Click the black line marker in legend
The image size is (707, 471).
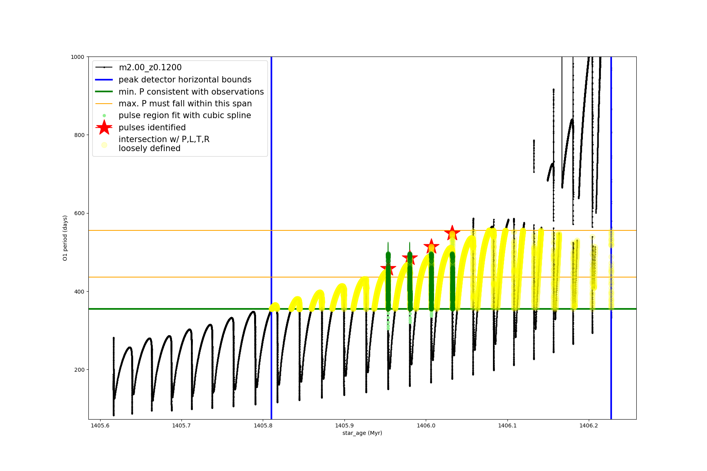click(104, 68)
